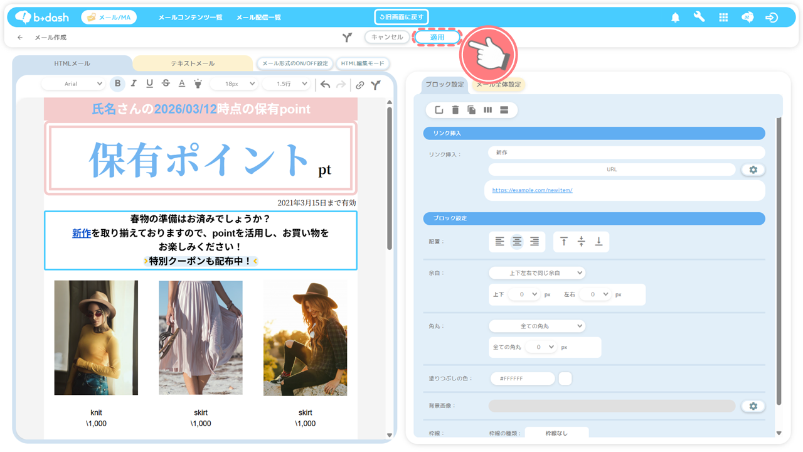Click the キャンセル button
This screenshot has width=803, height=452.
pos(387,38)
